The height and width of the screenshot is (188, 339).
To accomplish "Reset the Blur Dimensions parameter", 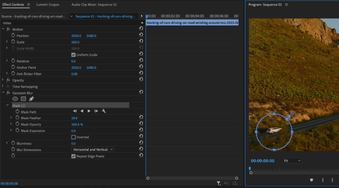I will (x=141, y=149).
